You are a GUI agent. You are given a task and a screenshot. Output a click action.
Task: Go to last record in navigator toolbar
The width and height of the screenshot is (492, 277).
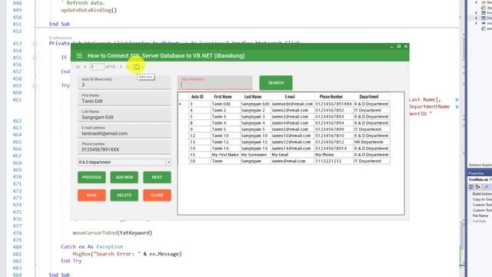point(128,67)
